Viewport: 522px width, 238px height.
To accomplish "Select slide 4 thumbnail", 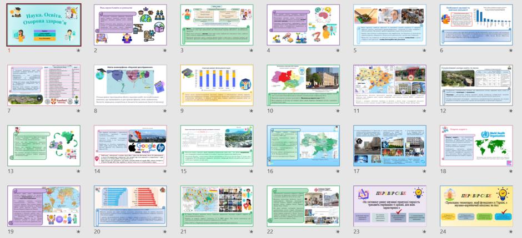I will 303,25.
